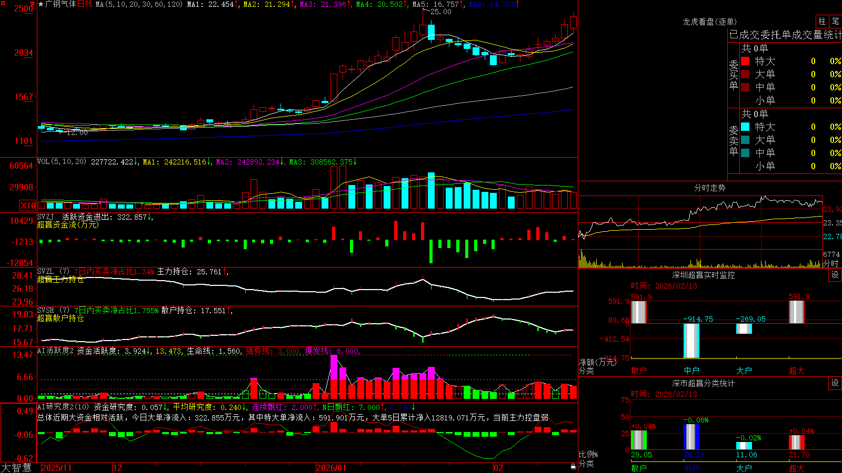
Task: Click the 柱 (bar) view button
Action: point(822,22)
